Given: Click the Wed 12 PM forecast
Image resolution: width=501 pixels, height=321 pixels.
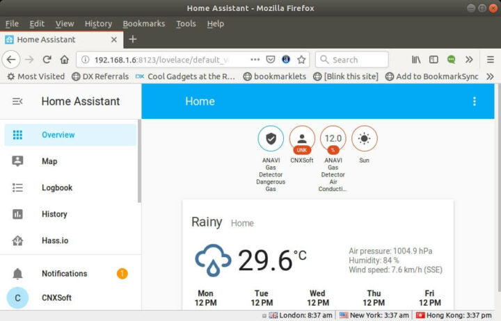Looking at the screenshot, I should coord(317,298).
